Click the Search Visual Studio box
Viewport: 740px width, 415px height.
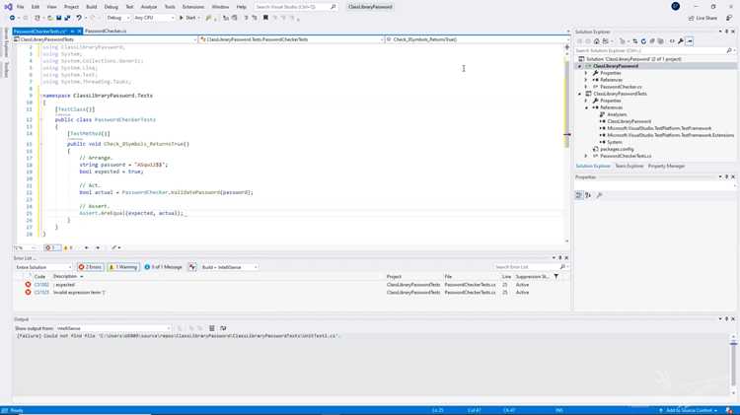[295, 7]
